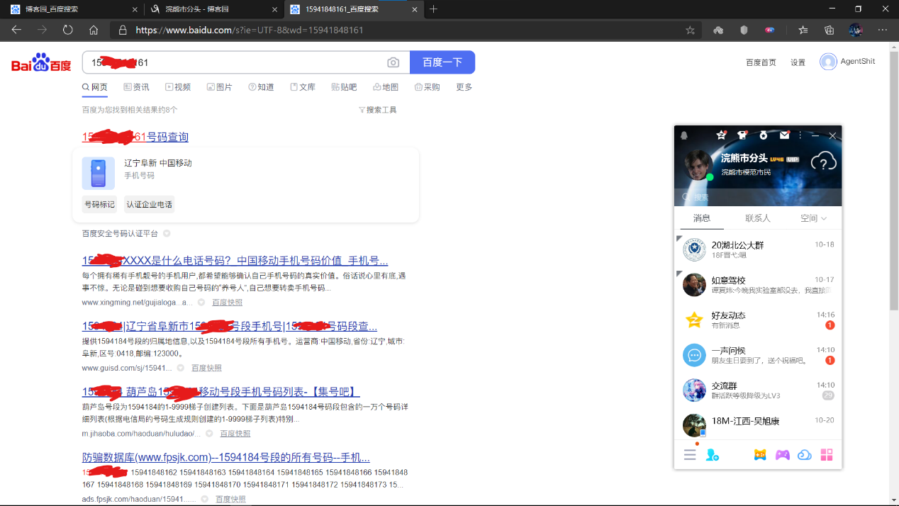Open the purple gamepad icon in QQ
899x506 pixels.
tap(782, 455)
